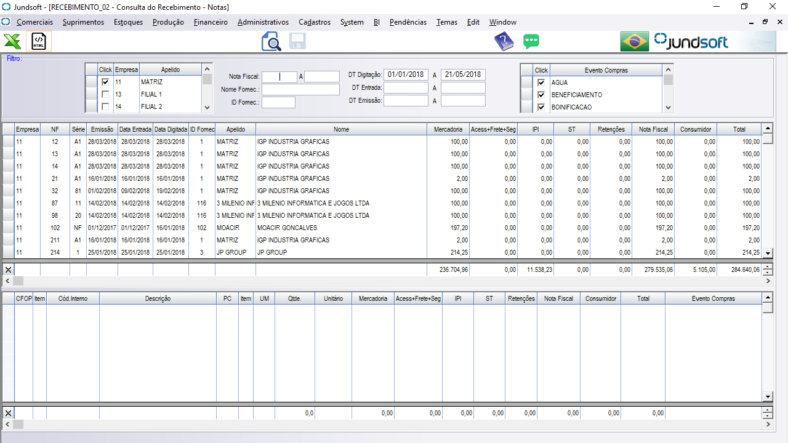Open the Suprimentos menu
Screen dimensions: 788x443
(83, 22)
